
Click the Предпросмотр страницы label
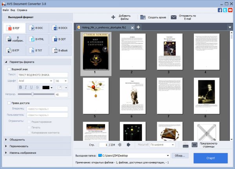208,145
